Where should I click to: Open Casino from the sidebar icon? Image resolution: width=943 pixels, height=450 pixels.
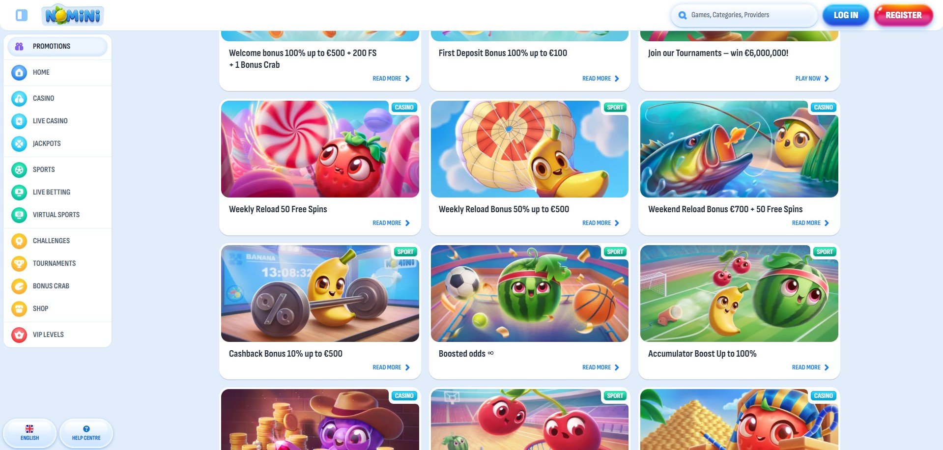tap(19, 99)
